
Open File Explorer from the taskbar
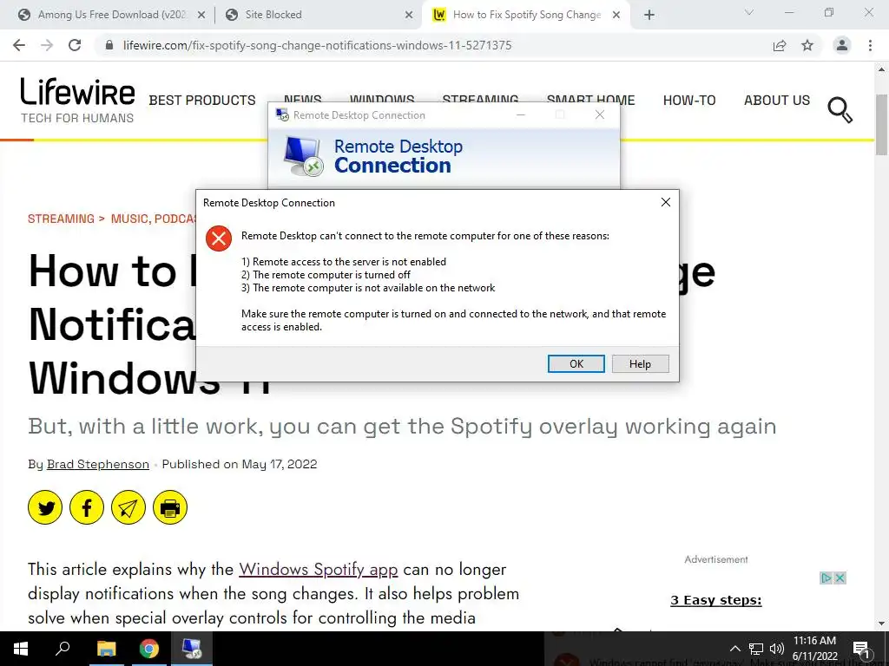click(x=106, y=649)
